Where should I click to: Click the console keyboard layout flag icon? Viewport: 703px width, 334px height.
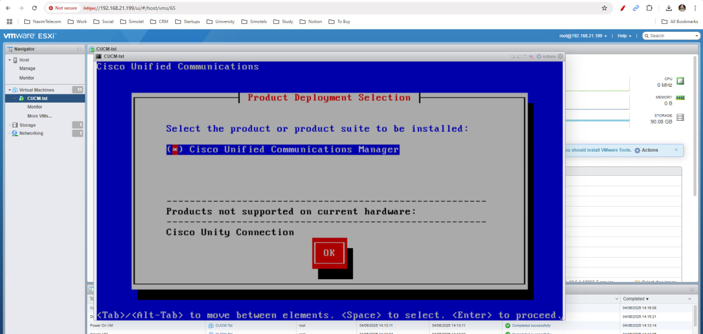pos(531,57)
